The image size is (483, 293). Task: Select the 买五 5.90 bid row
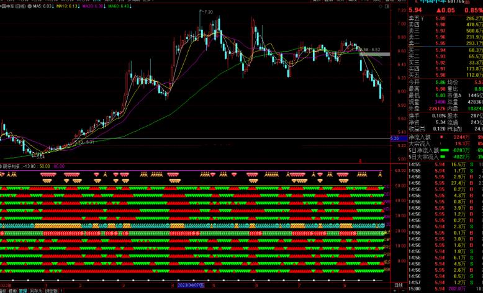coord(446,75)
